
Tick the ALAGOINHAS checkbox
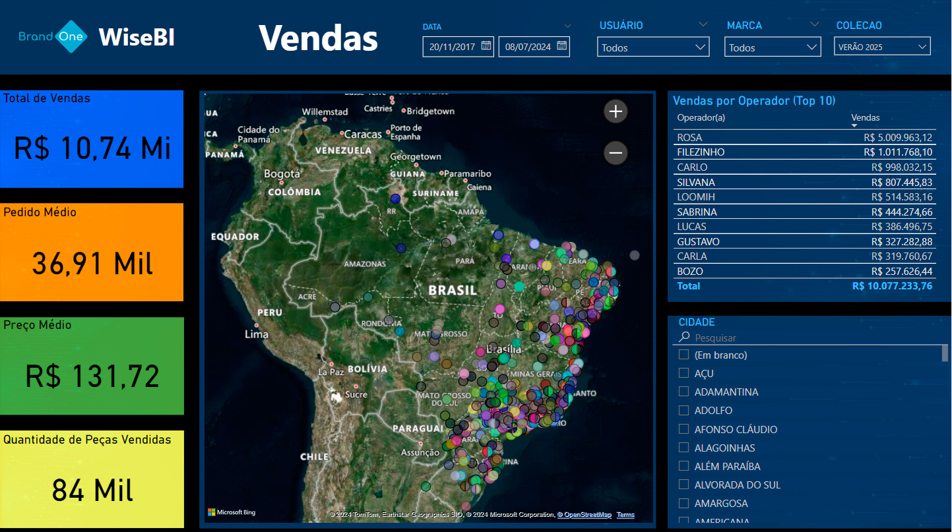(684, 448)
